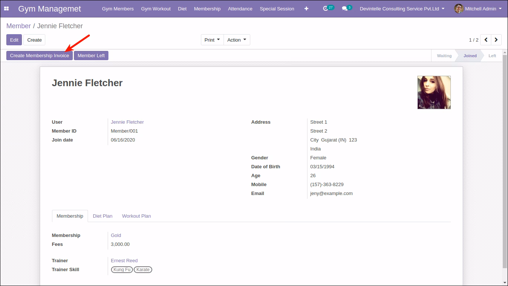The height and width of the screenshot is (286, 508).
Task: Expand the Devintelle Consulting company dropdown
Action: (402, 9)
